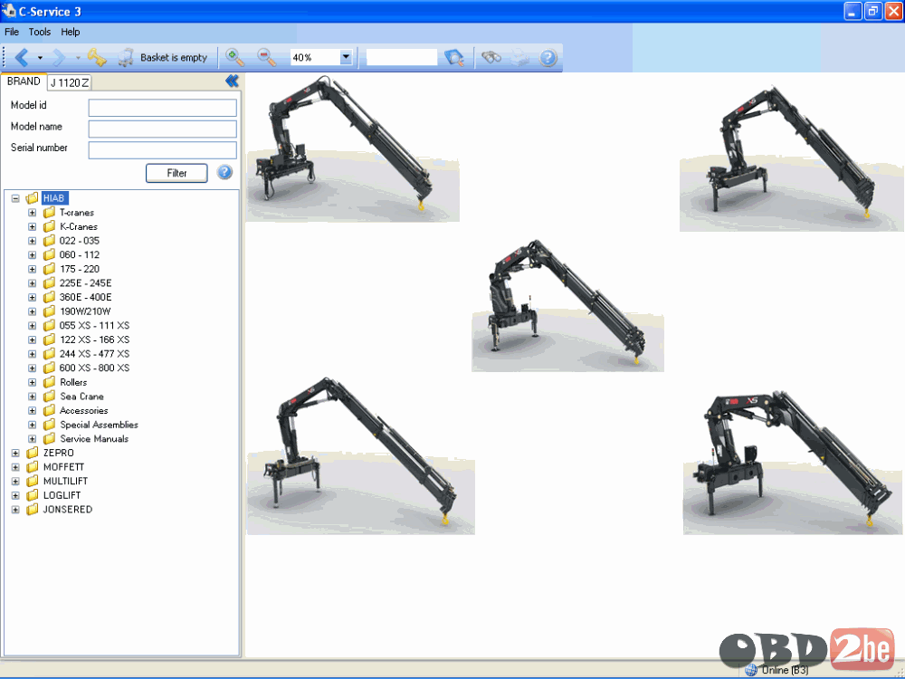
Task: Expand the K-Cranes folder
Action: click(x=33, y=227)
